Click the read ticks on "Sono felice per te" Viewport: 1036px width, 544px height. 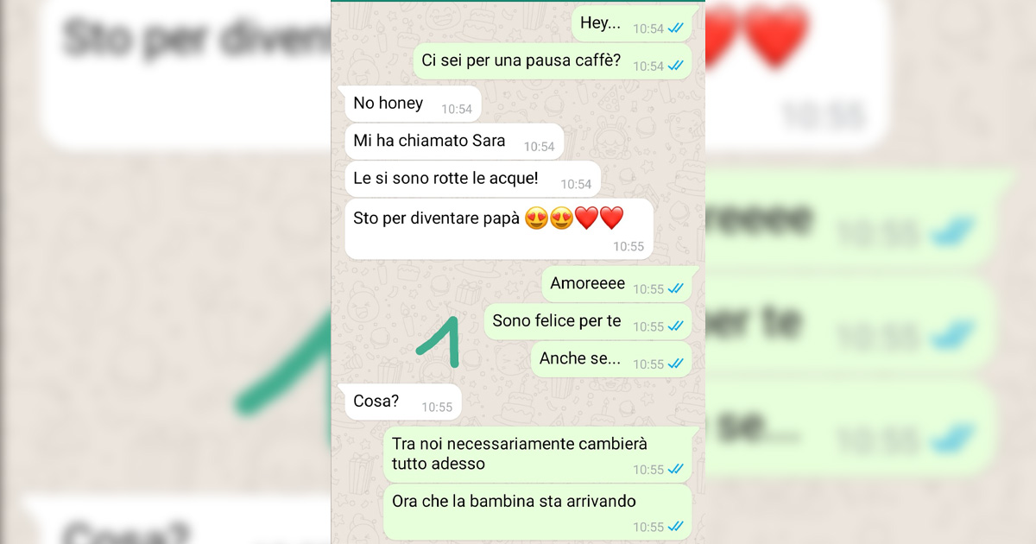(676, 326)
